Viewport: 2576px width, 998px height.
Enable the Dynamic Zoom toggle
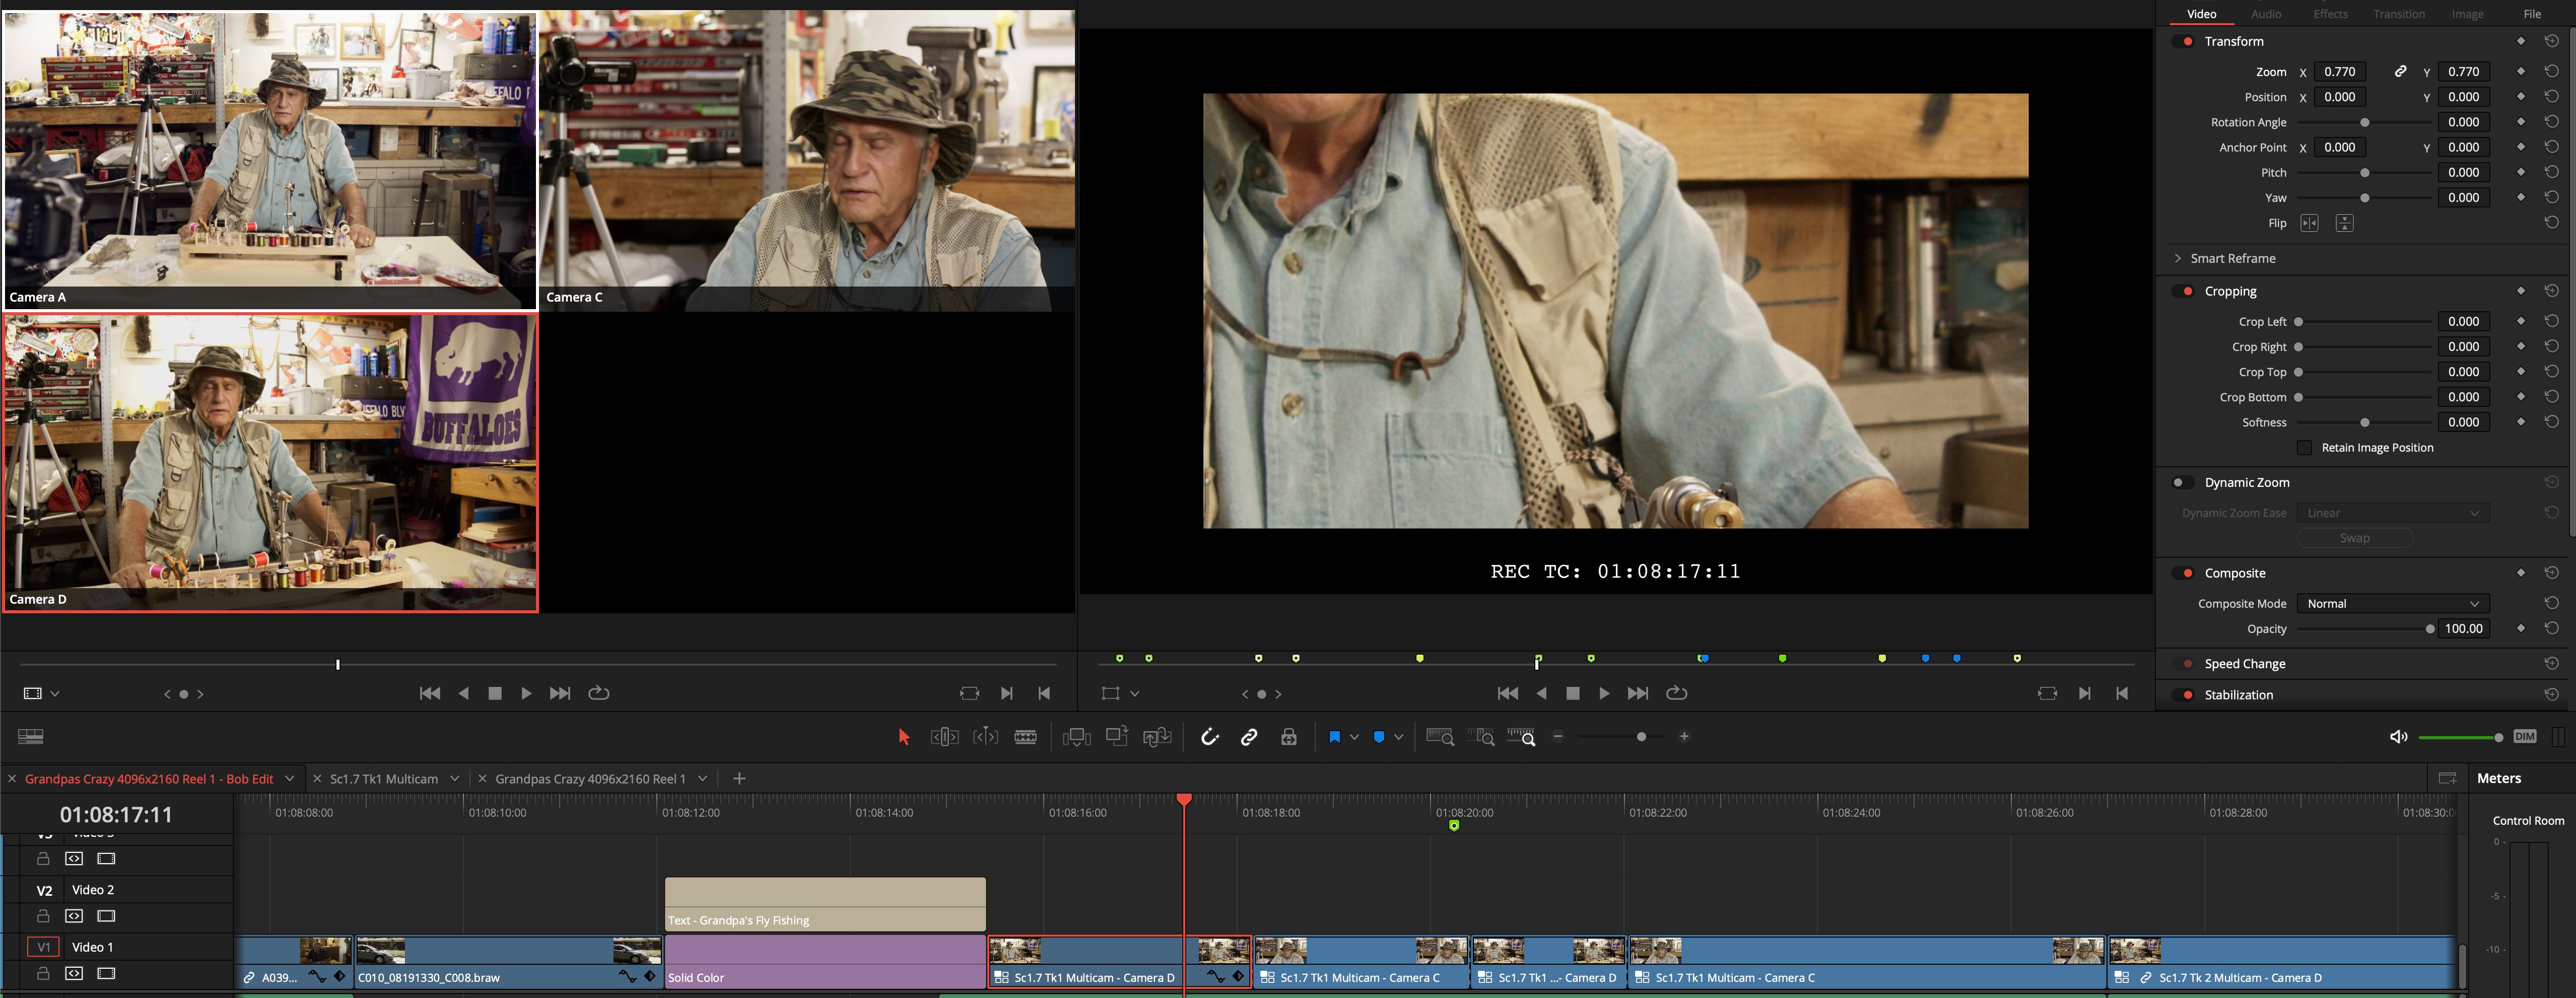(x=2183, y=483)
